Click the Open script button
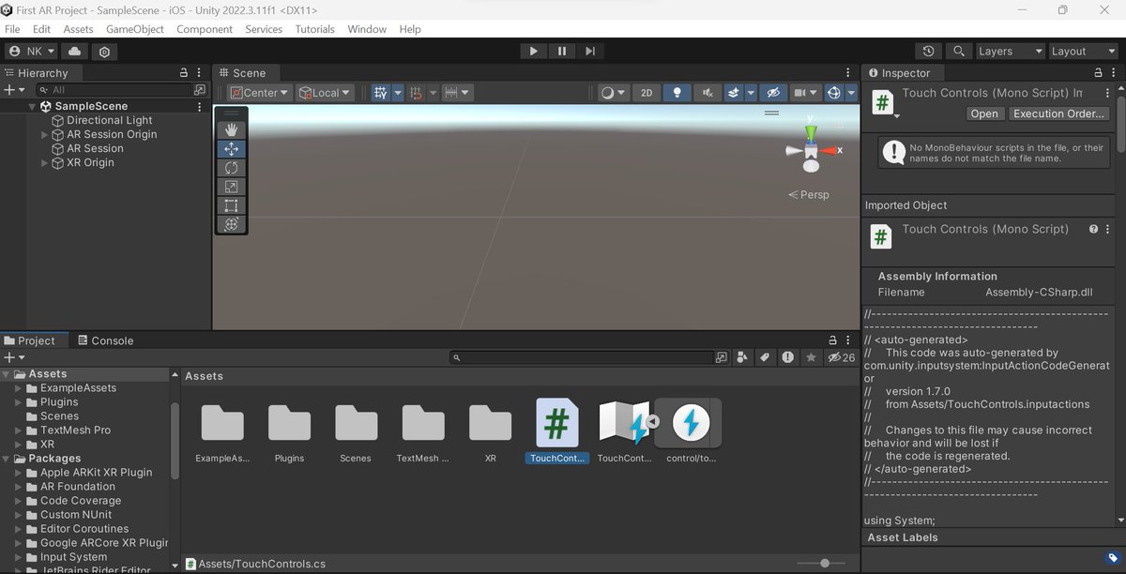The width and height of the screenshot is (1126, 574). (x=984, y=113)
